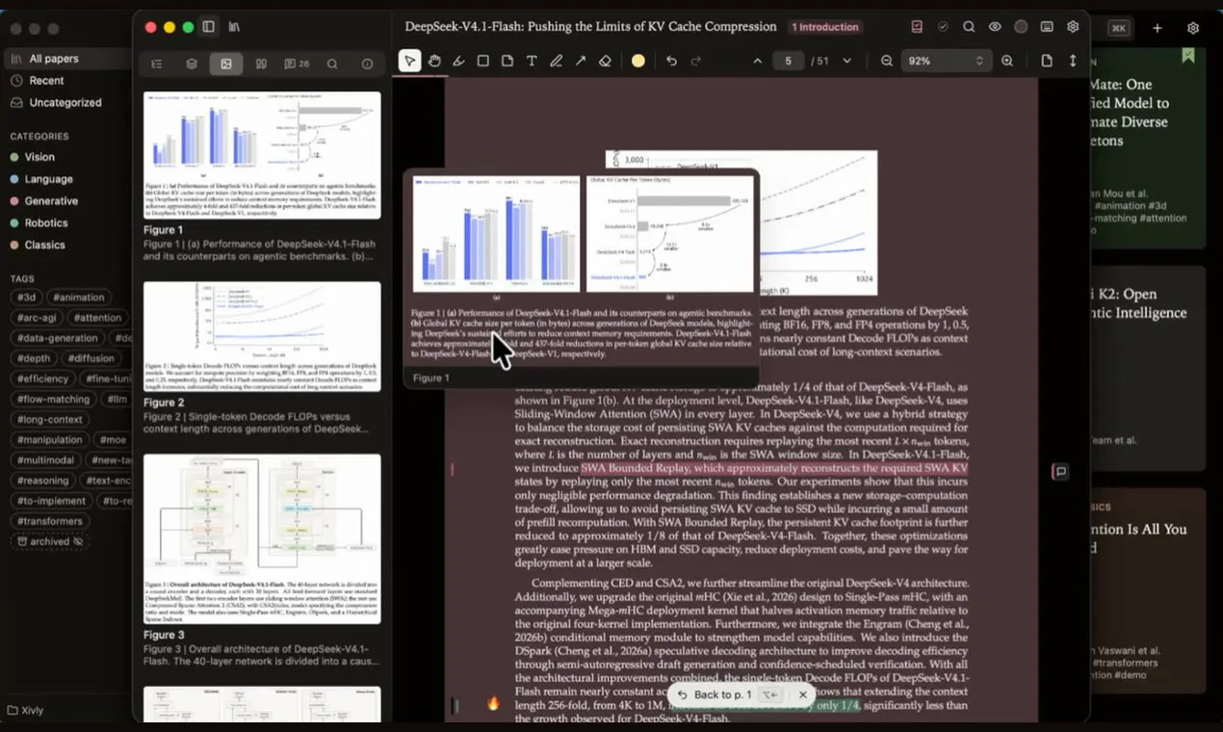Select the sticky note tool
Image resolution: width=1223 pixels, height=732 pixels.
(x=507, y=61)
